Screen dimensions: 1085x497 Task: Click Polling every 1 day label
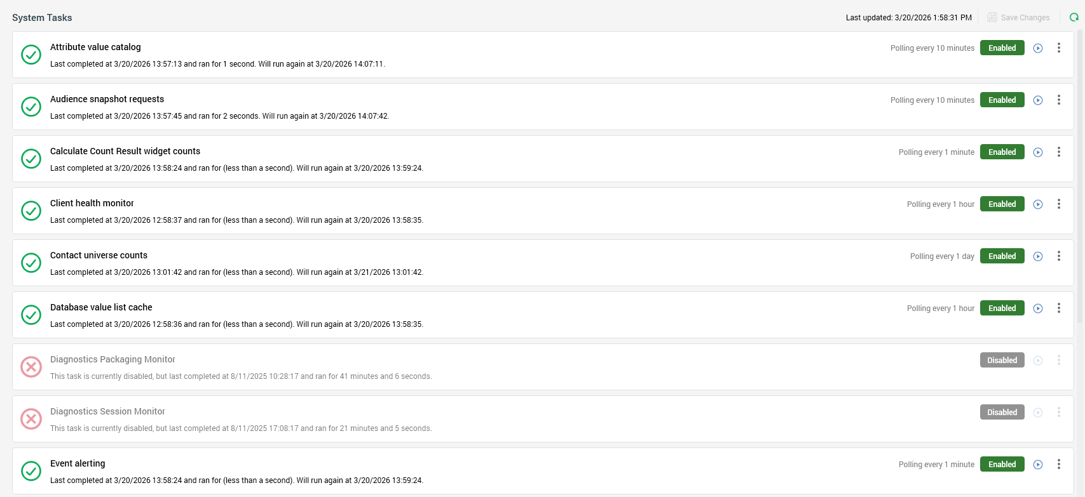(x=942, y=256)
